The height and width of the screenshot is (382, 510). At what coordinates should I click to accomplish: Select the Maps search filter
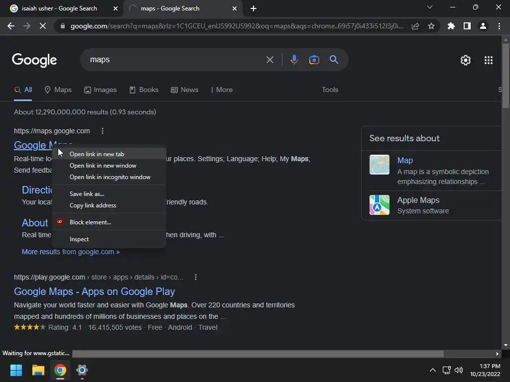pyautogui.click(x=58, y=90)
